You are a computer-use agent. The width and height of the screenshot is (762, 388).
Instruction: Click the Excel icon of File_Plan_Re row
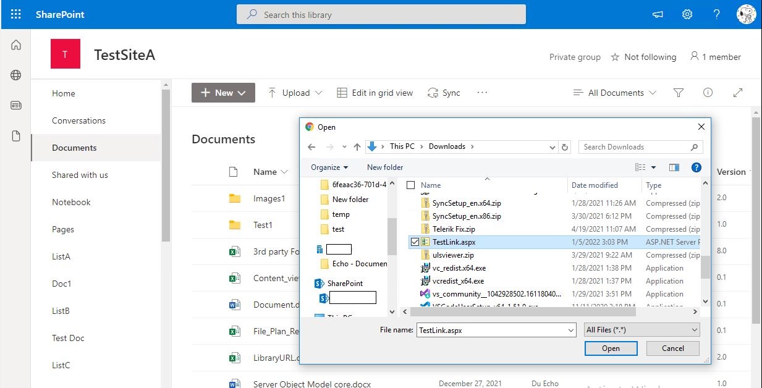[234, 331]
